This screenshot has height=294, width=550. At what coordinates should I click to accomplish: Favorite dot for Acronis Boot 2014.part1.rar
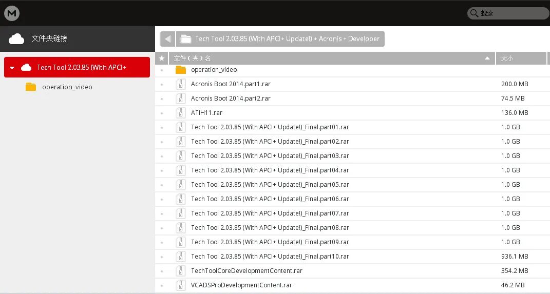click(x=162, y=85)
